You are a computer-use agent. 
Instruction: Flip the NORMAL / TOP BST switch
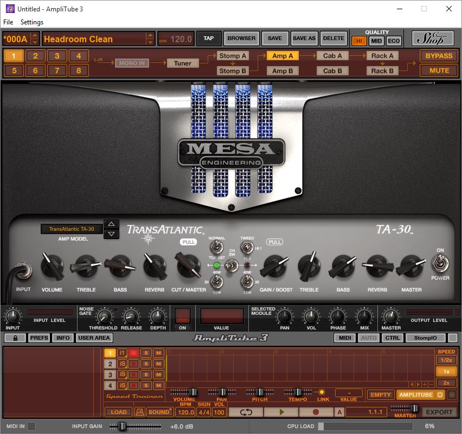[216, 247]
